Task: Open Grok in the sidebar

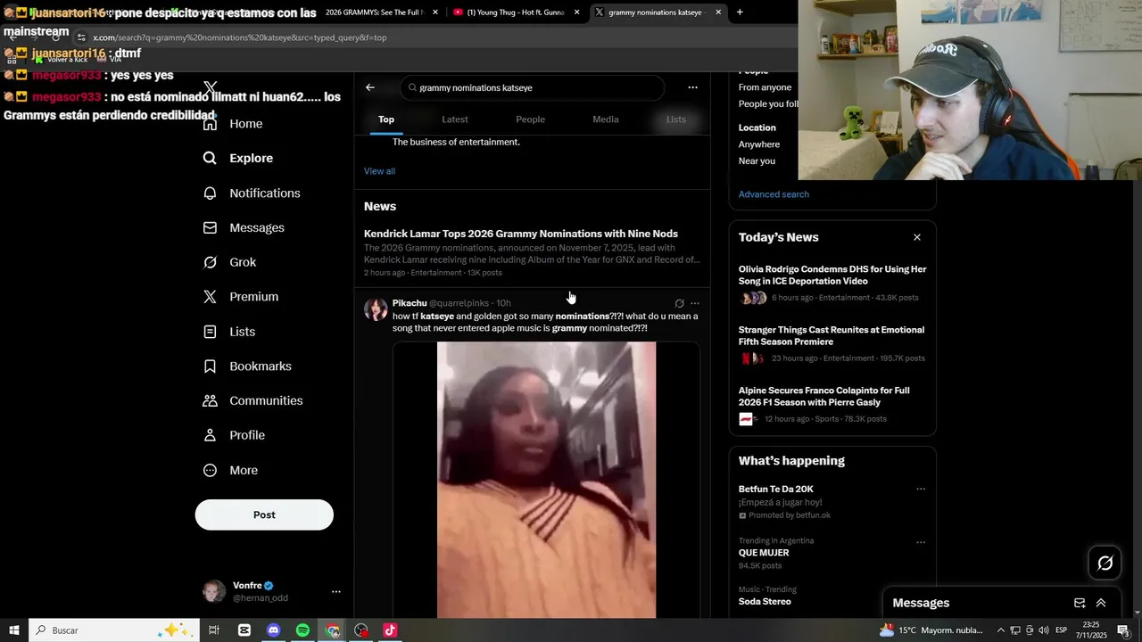Action: [229, 262]
